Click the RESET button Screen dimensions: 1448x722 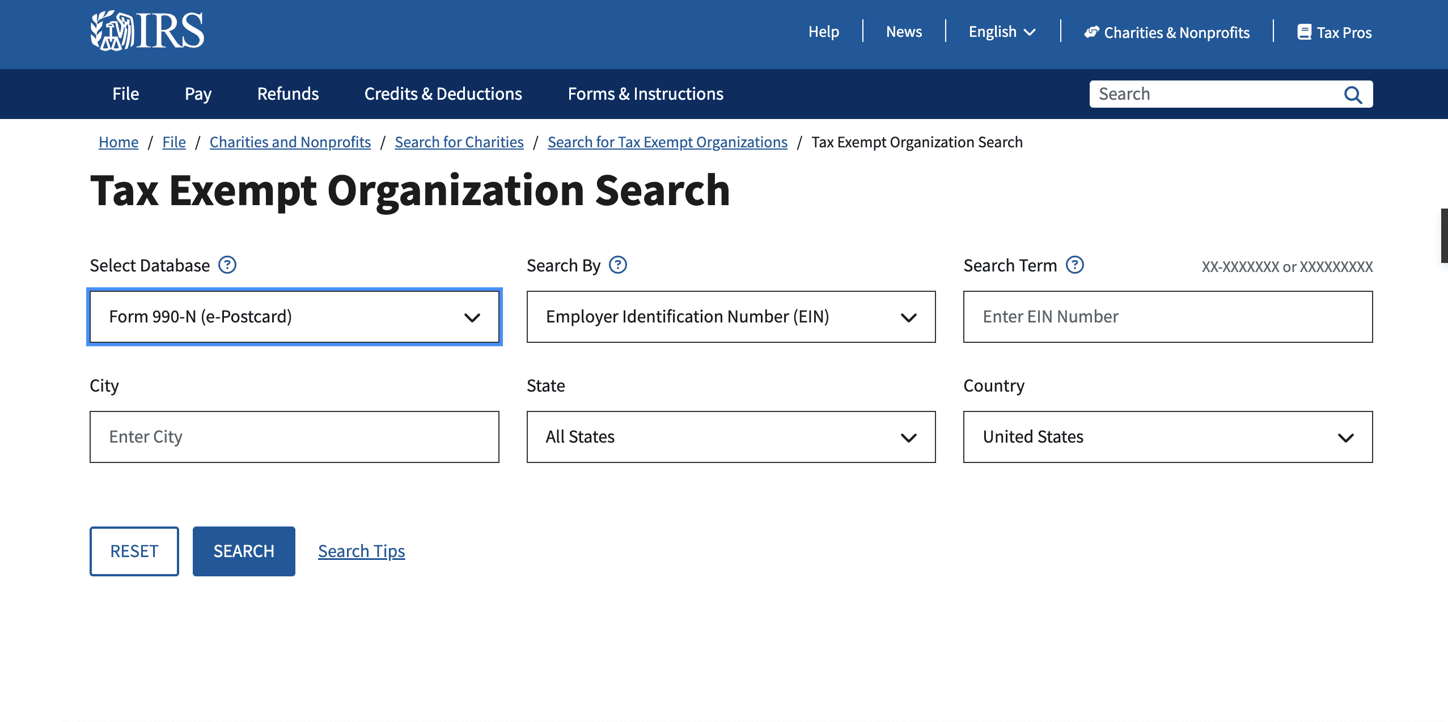[134, 550]
